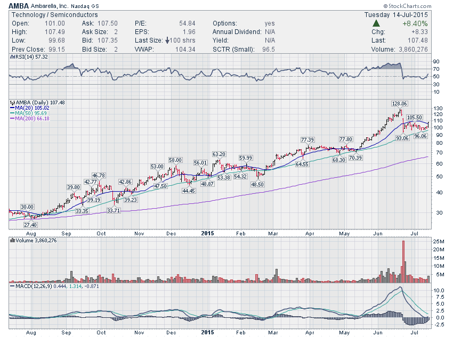Click the StockCharts.com copyright text
This screenshot has height=337, width=453.
click(x=407, y=6)
